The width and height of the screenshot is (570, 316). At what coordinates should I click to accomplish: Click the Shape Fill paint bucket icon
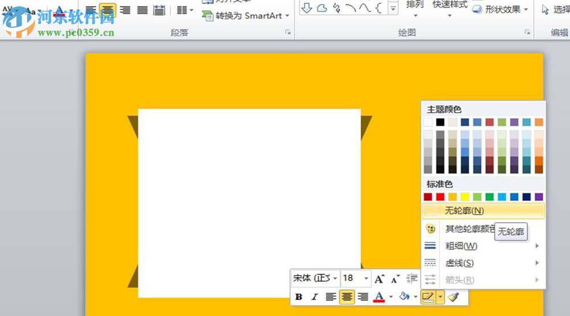404,297
